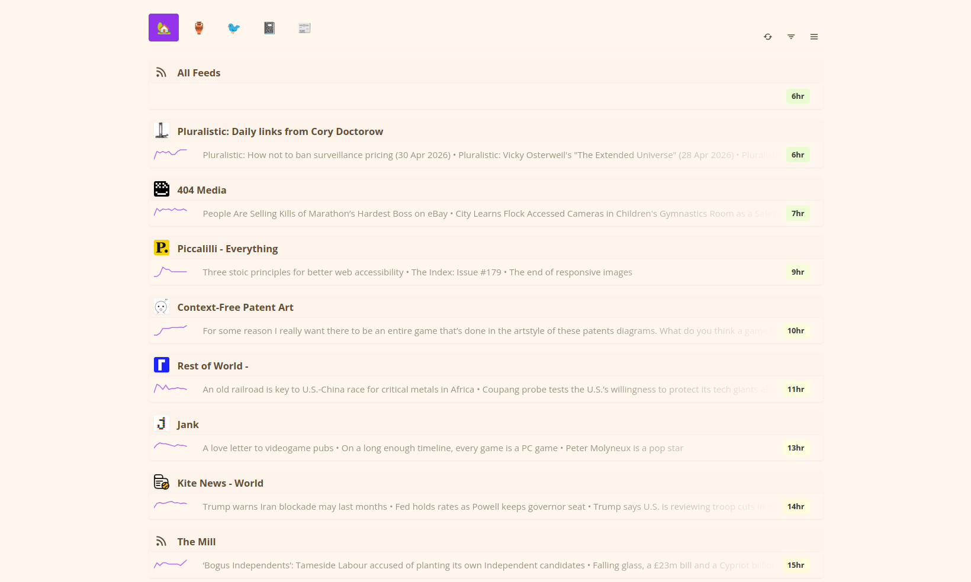Click 'Fed holds rates as Powell keeps' headline
The width and height of the screenshot is (971, 582).
(490, 507)
